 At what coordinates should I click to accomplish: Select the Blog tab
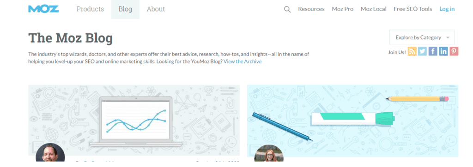(x=125, y=9)
